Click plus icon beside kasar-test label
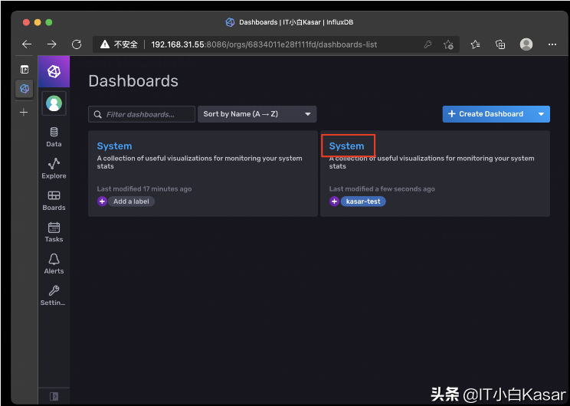This screenshot has height=406, width=570. (x=335, y=201)
